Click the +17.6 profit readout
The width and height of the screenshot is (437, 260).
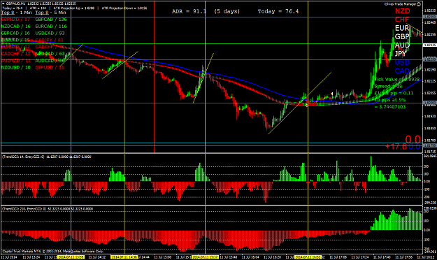click(396, 147)
